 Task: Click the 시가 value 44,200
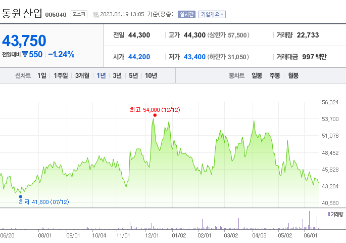click(x=139, y=57)
